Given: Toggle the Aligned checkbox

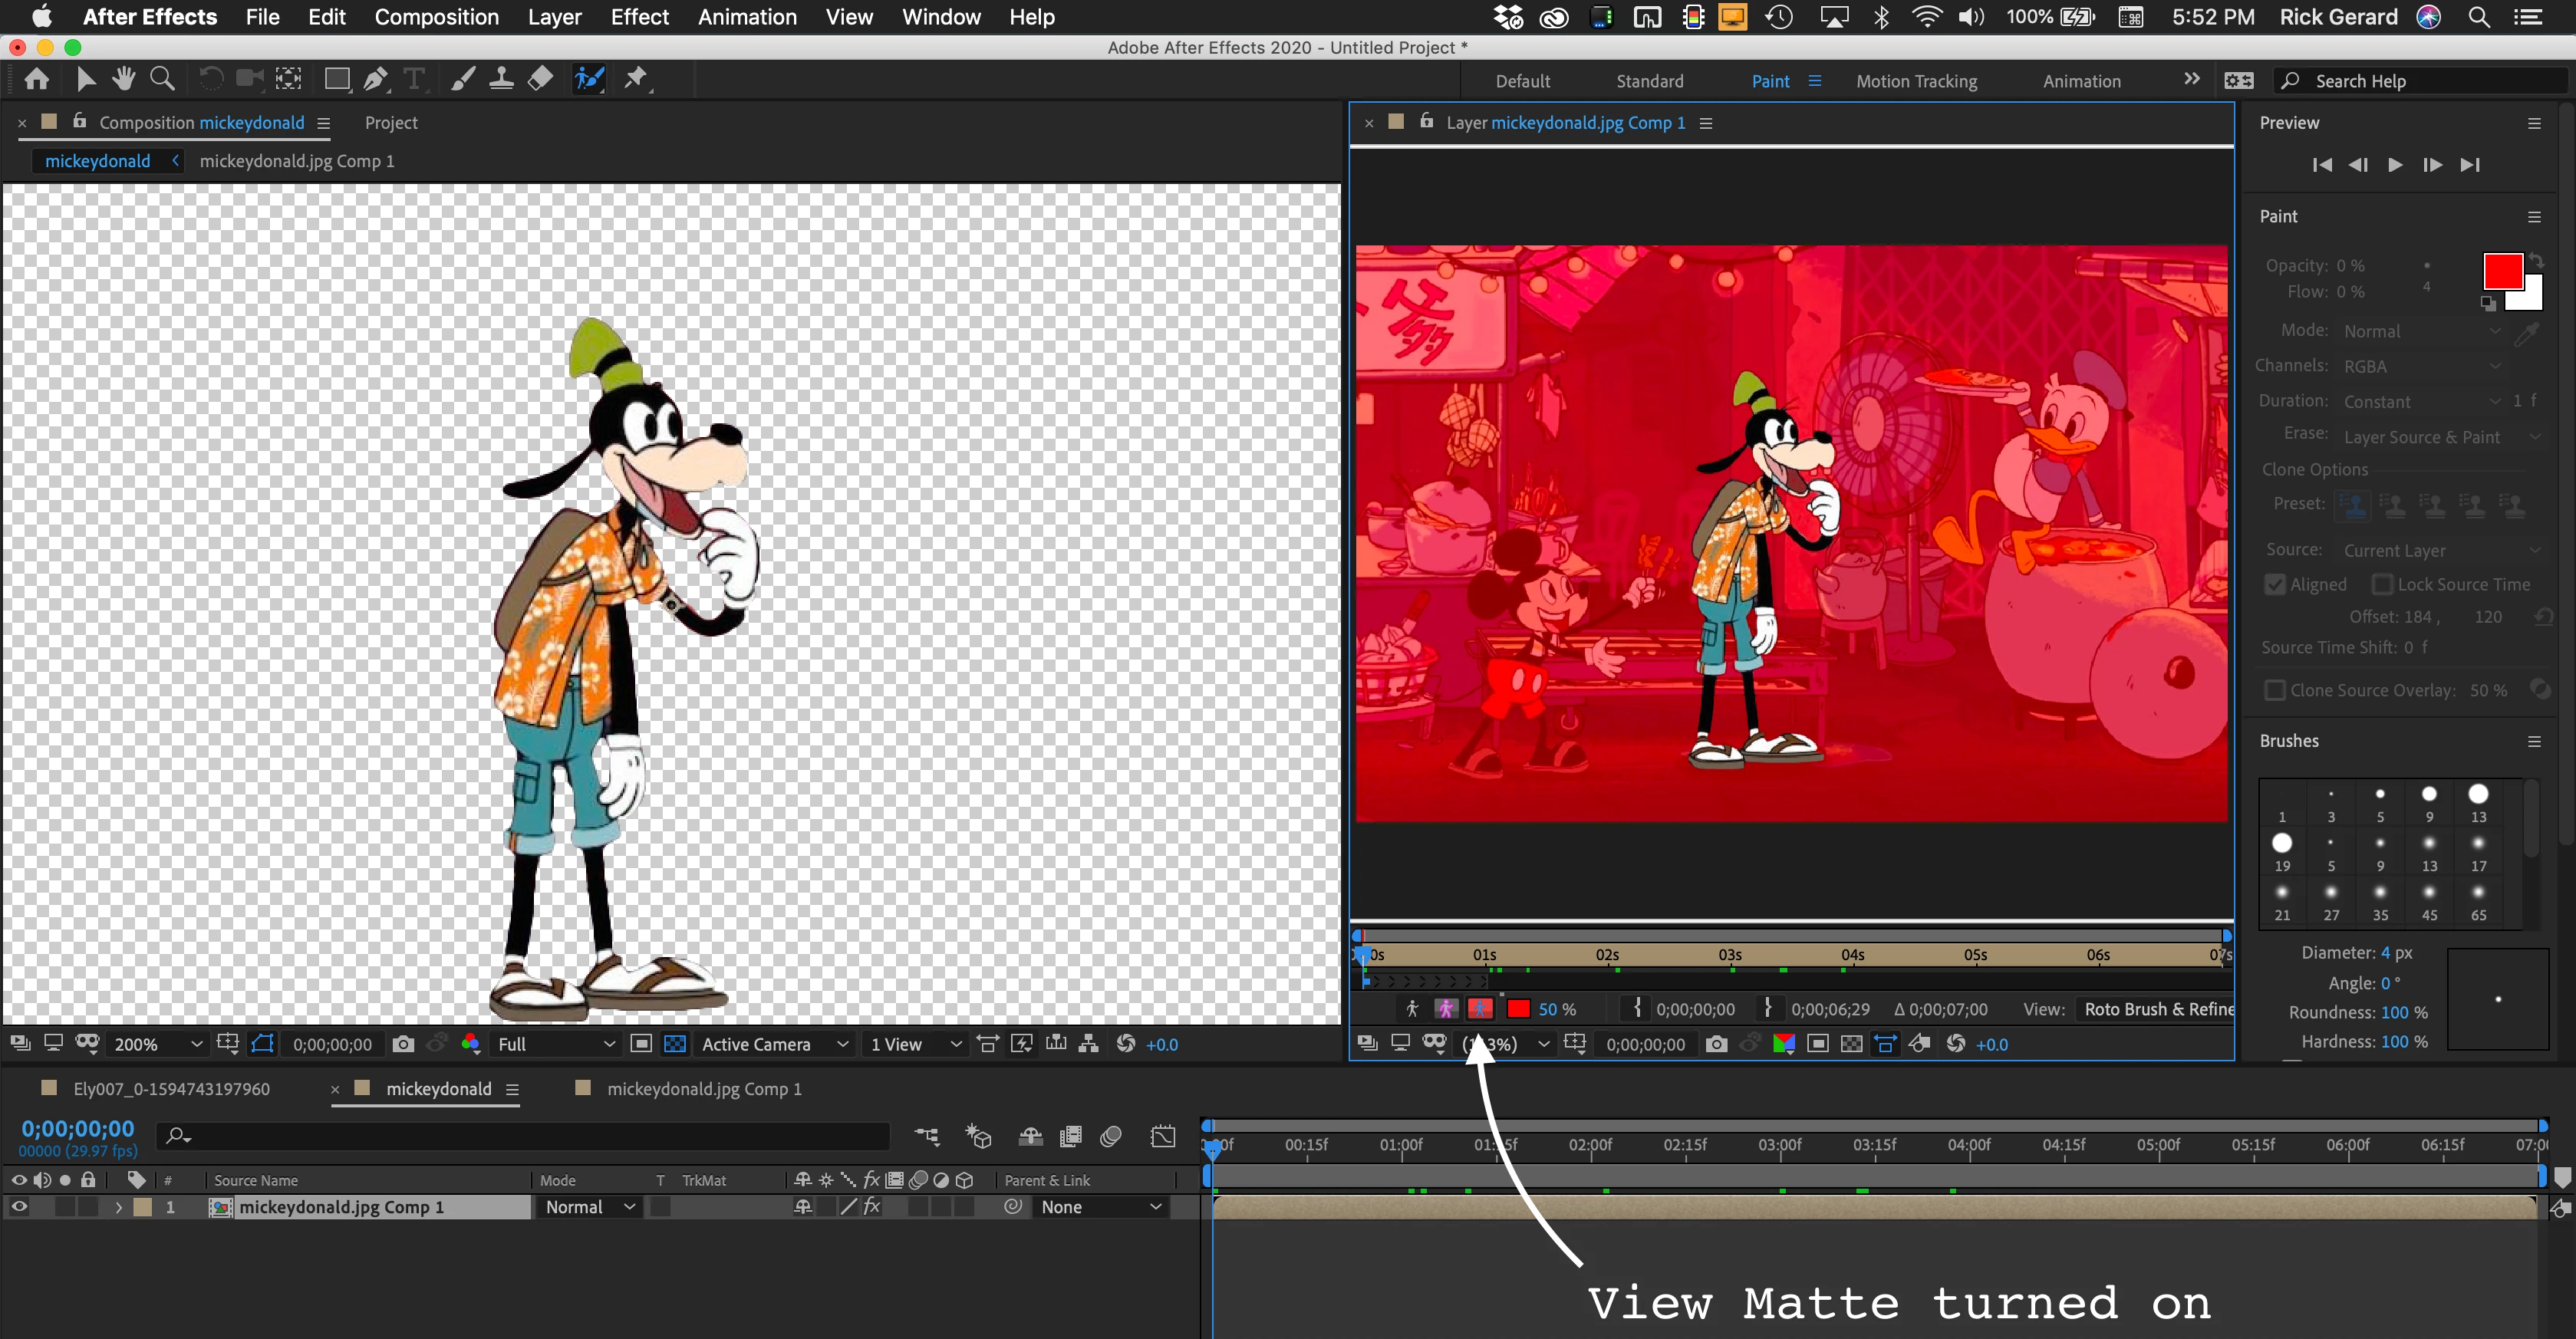Looking at the screenshot, I should coord(2275,584).
